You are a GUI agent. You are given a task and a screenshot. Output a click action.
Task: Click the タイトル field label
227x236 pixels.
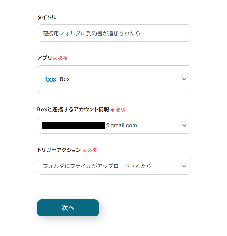(47, 17)
